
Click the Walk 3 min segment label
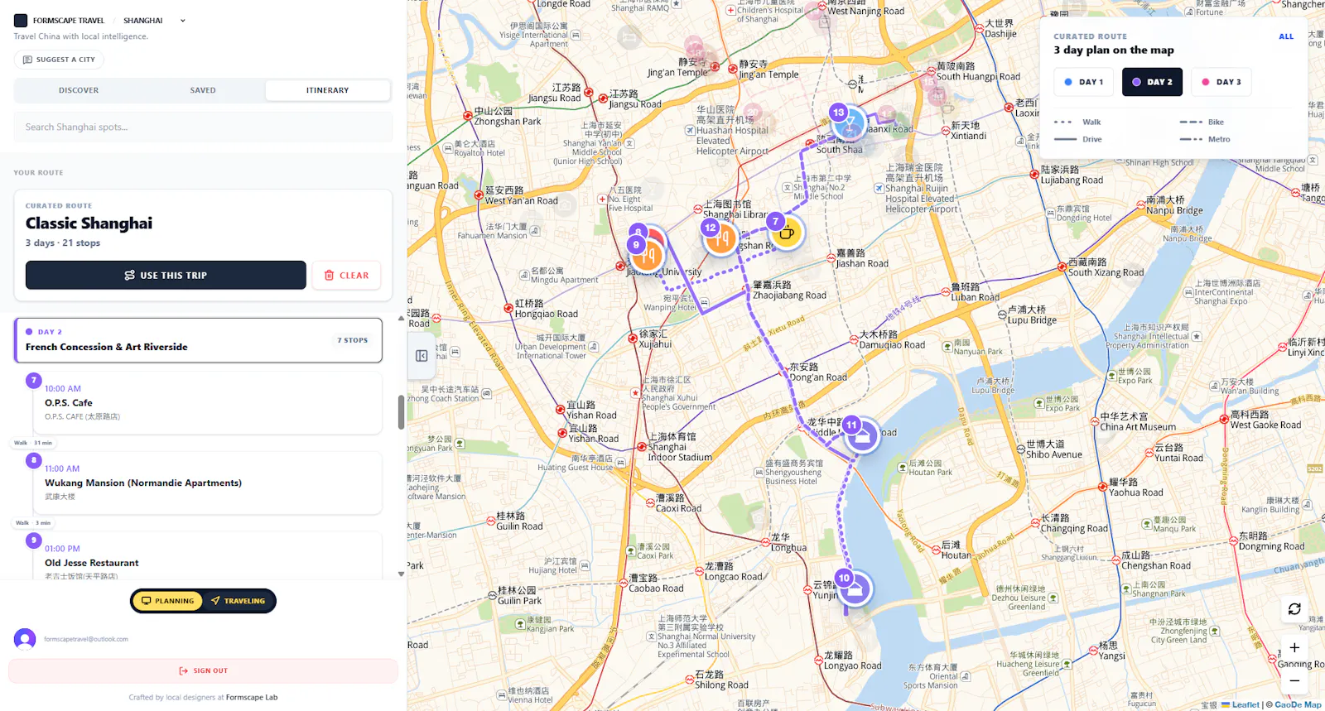(x=33, y=523)
